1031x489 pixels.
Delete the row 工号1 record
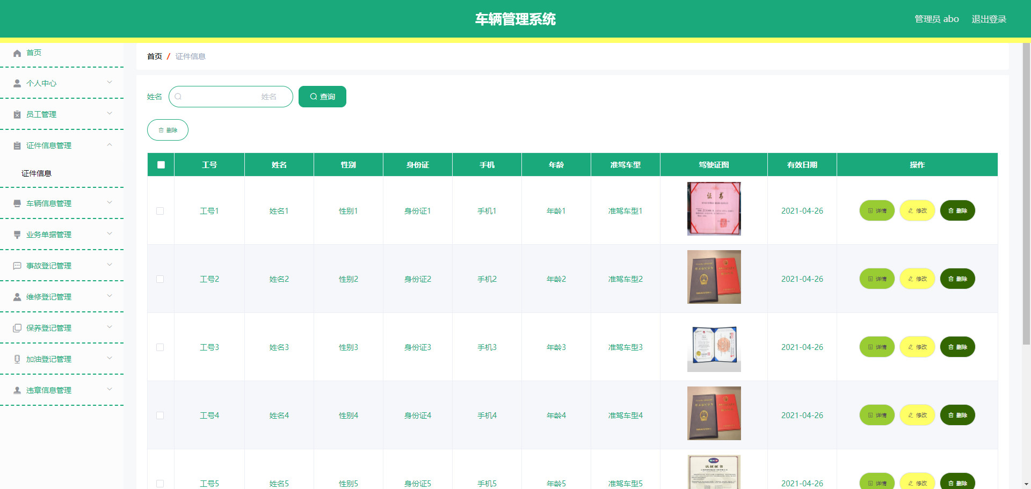(x=957, y=210)
